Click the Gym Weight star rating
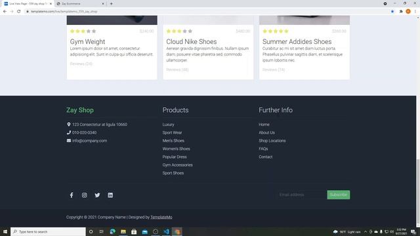The image size is (420, 236). point(83,31)
